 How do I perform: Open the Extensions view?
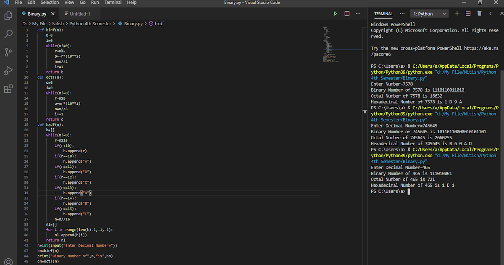8,89
